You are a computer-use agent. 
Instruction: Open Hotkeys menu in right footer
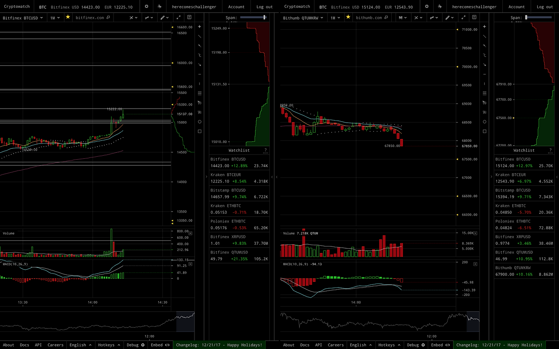pyautogui.click(x=389, y=345)
